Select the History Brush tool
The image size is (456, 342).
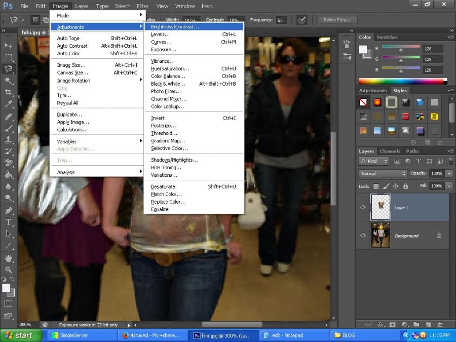pyautogui.click(x=9, y=151)
